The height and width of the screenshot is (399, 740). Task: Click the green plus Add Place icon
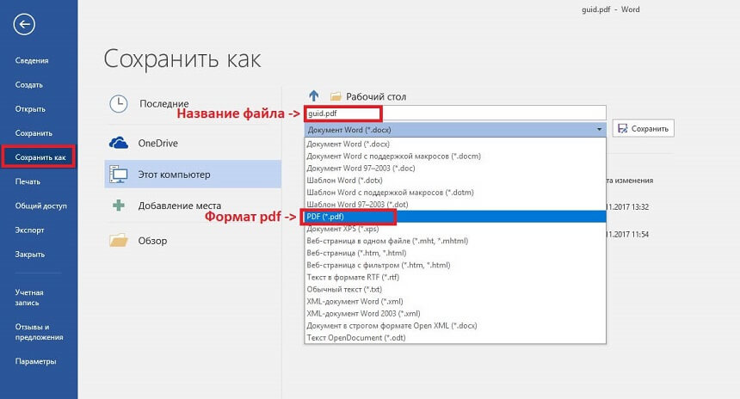tap(119, 206)
